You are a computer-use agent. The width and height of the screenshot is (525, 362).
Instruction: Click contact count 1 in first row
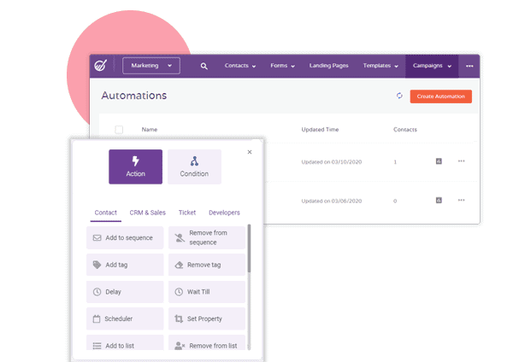(395, 161)
